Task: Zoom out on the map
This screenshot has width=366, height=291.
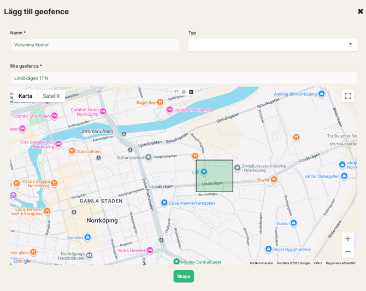Action: coord(347,252)
